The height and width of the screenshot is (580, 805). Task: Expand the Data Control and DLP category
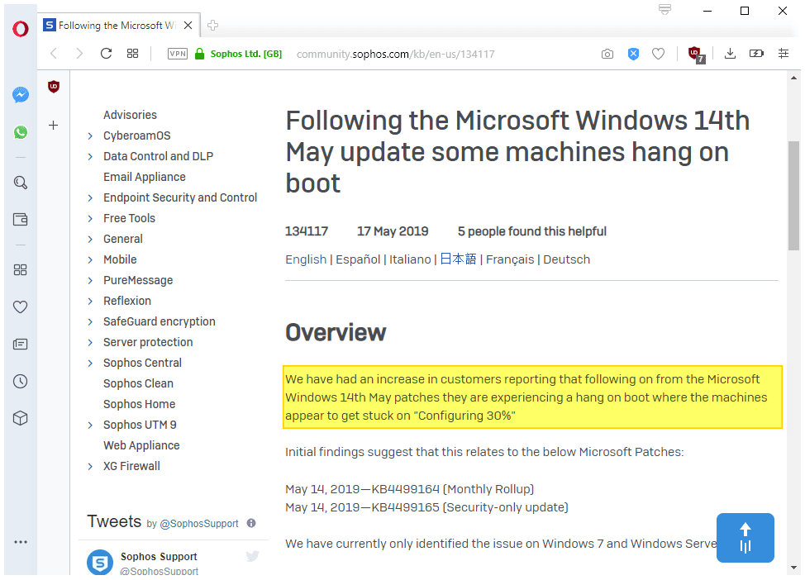(x=90, y=156)
